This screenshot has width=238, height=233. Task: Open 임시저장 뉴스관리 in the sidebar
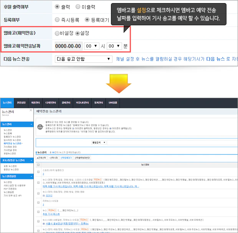pos(12,140)
